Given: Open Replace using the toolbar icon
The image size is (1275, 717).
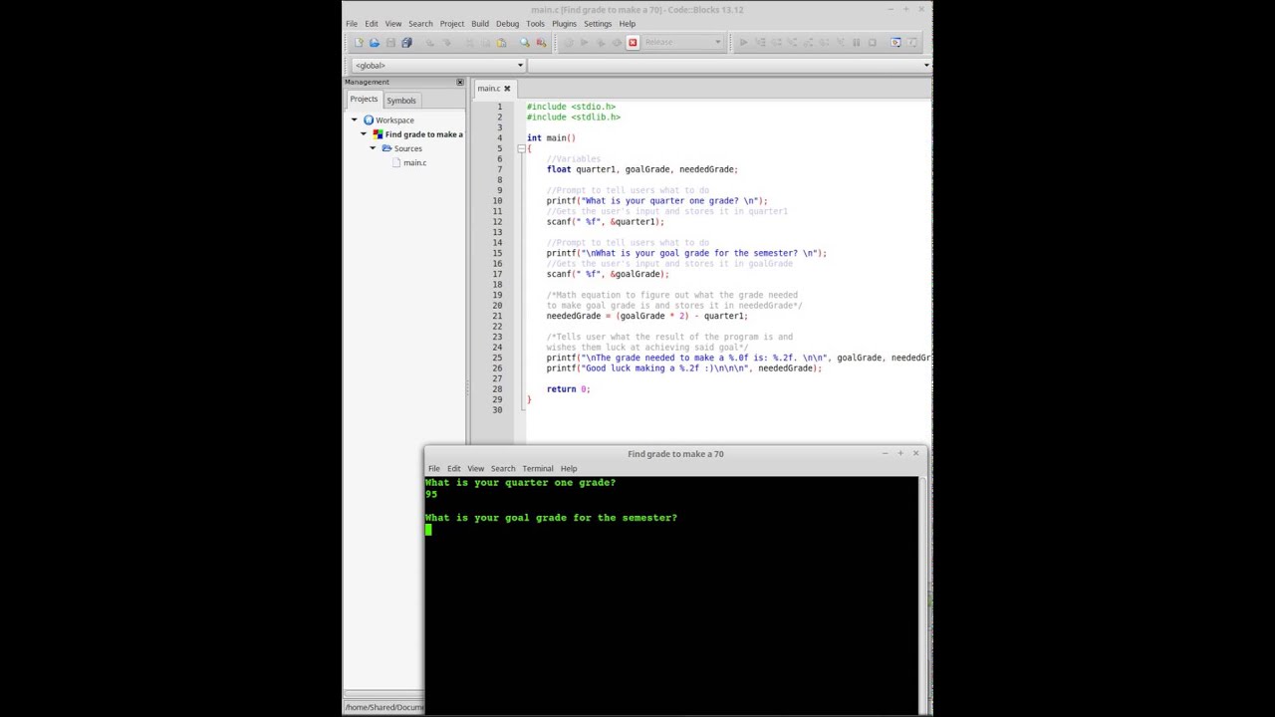Looking at the screenshot, I should click(x=541, y=42).
